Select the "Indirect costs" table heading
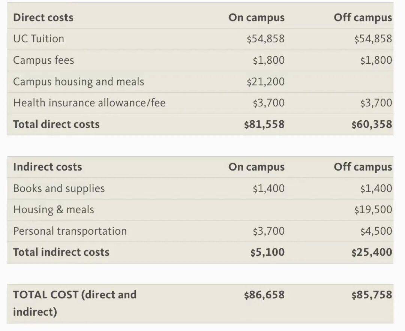The width and height of the screenshot is (405, 331). [47, 167]
